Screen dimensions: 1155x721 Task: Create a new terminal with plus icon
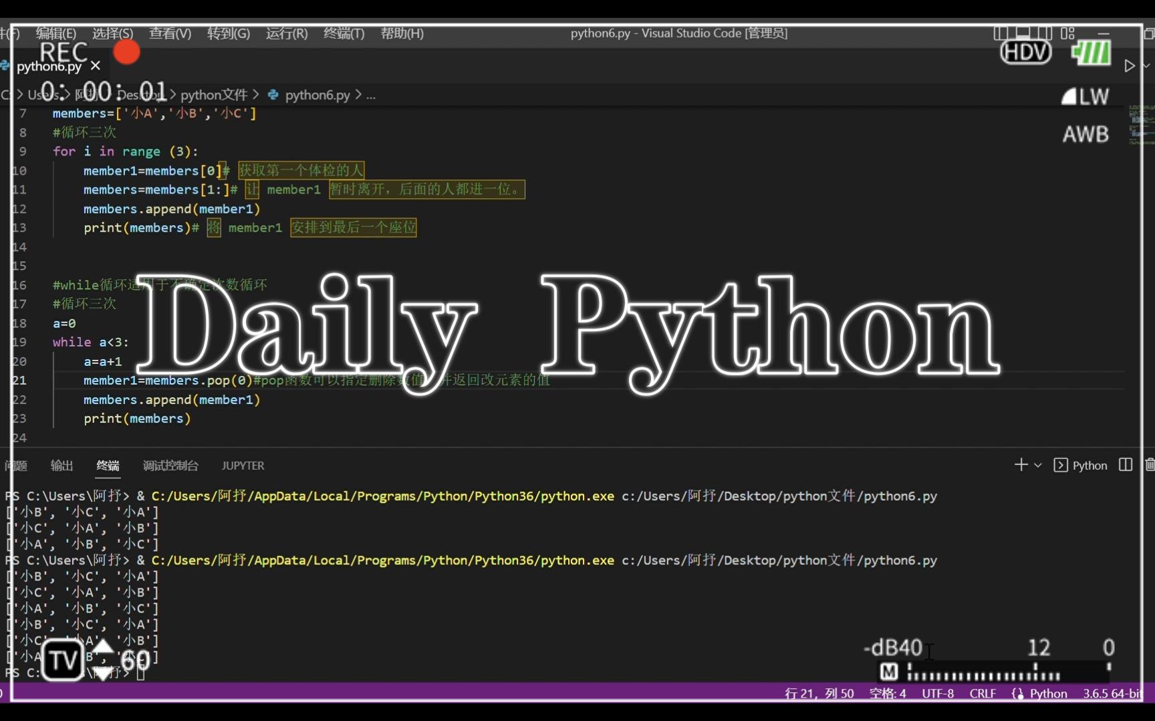pyautogui.click(x=1021, y=465)
